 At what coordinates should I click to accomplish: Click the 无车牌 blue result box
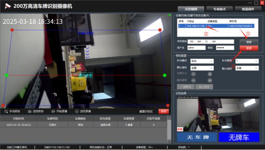pyautogui.click(x=197, y=137)
